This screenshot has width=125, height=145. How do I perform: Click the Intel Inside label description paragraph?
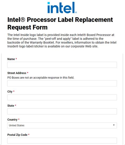62,41
